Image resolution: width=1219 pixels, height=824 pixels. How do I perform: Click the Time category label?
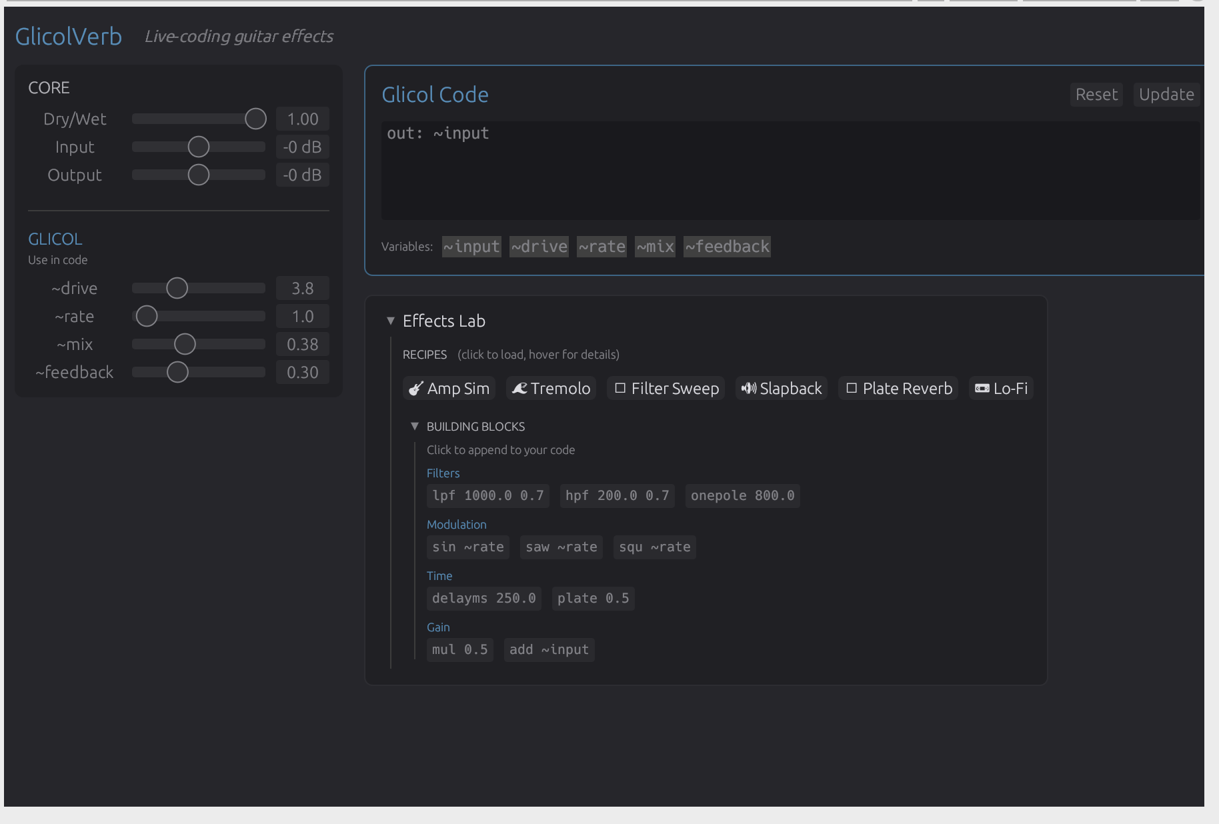coord(439,576)
